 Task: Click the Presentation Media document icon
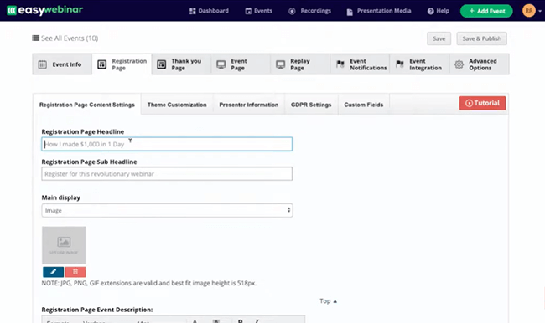[350, 13]
